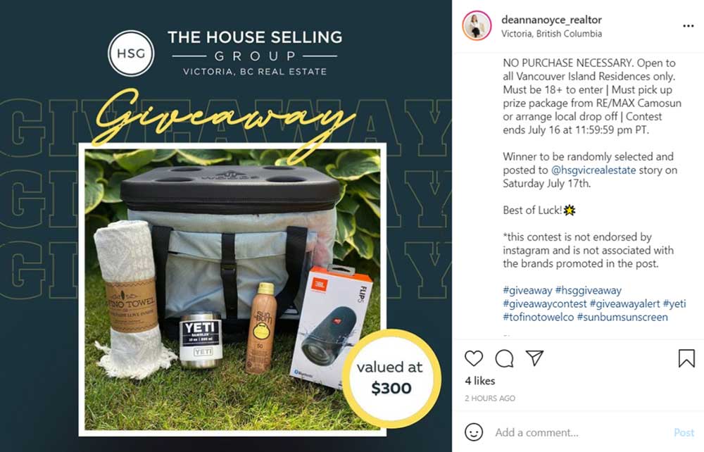Open the #giveawayalert hashtag
The width and height of the screenshot is (704, 452).
coord(624,304)
